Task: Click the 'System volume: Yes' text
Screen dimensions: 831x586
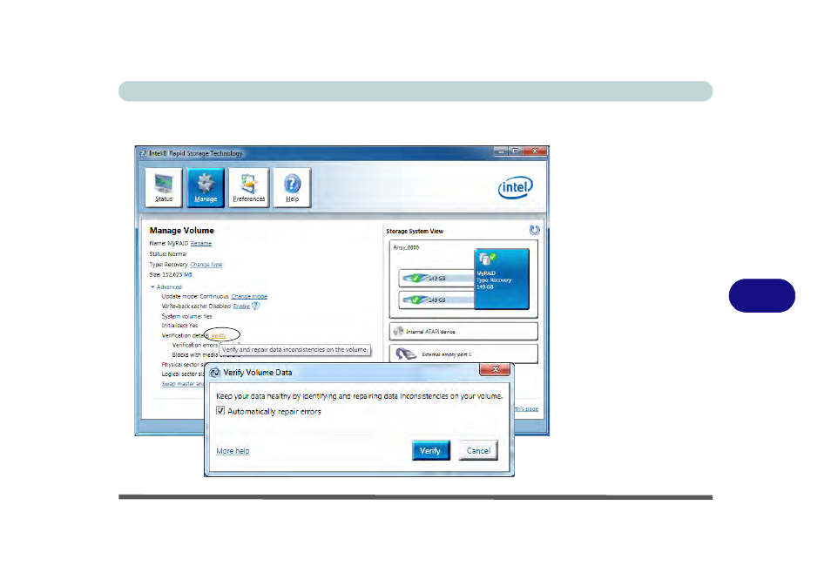Action: coord(186,316)
